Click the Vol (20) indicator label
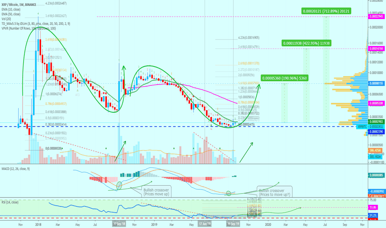The height and width of the screenshot is (228, 386). (x=6, y=19)
